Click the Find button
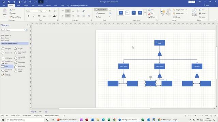 [x=202, y=10]
